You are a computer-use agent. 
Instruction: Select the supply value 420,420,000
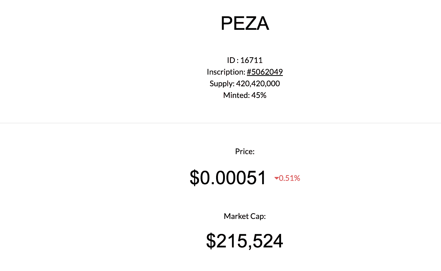[x=258, y=83]
